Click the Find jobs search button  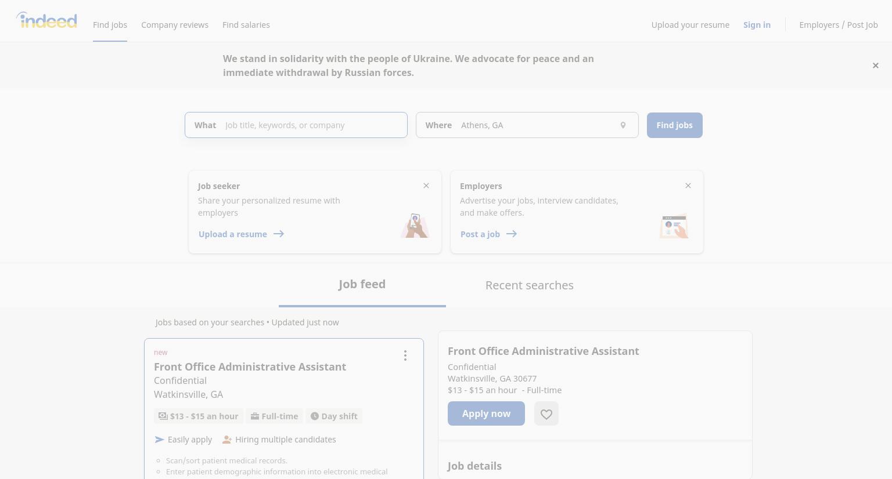tap(675, 125)
